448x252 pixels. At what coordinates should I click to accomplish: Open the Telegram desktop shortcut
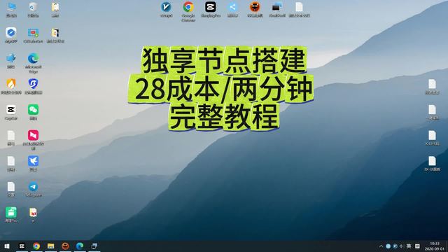[33, 189]
